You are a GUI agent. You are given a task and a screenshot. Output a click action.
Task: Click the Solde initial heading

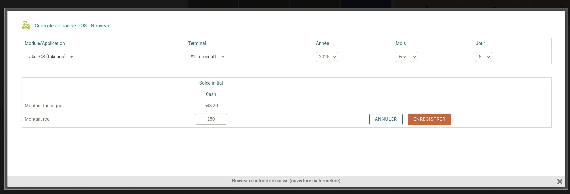[211, 83]
